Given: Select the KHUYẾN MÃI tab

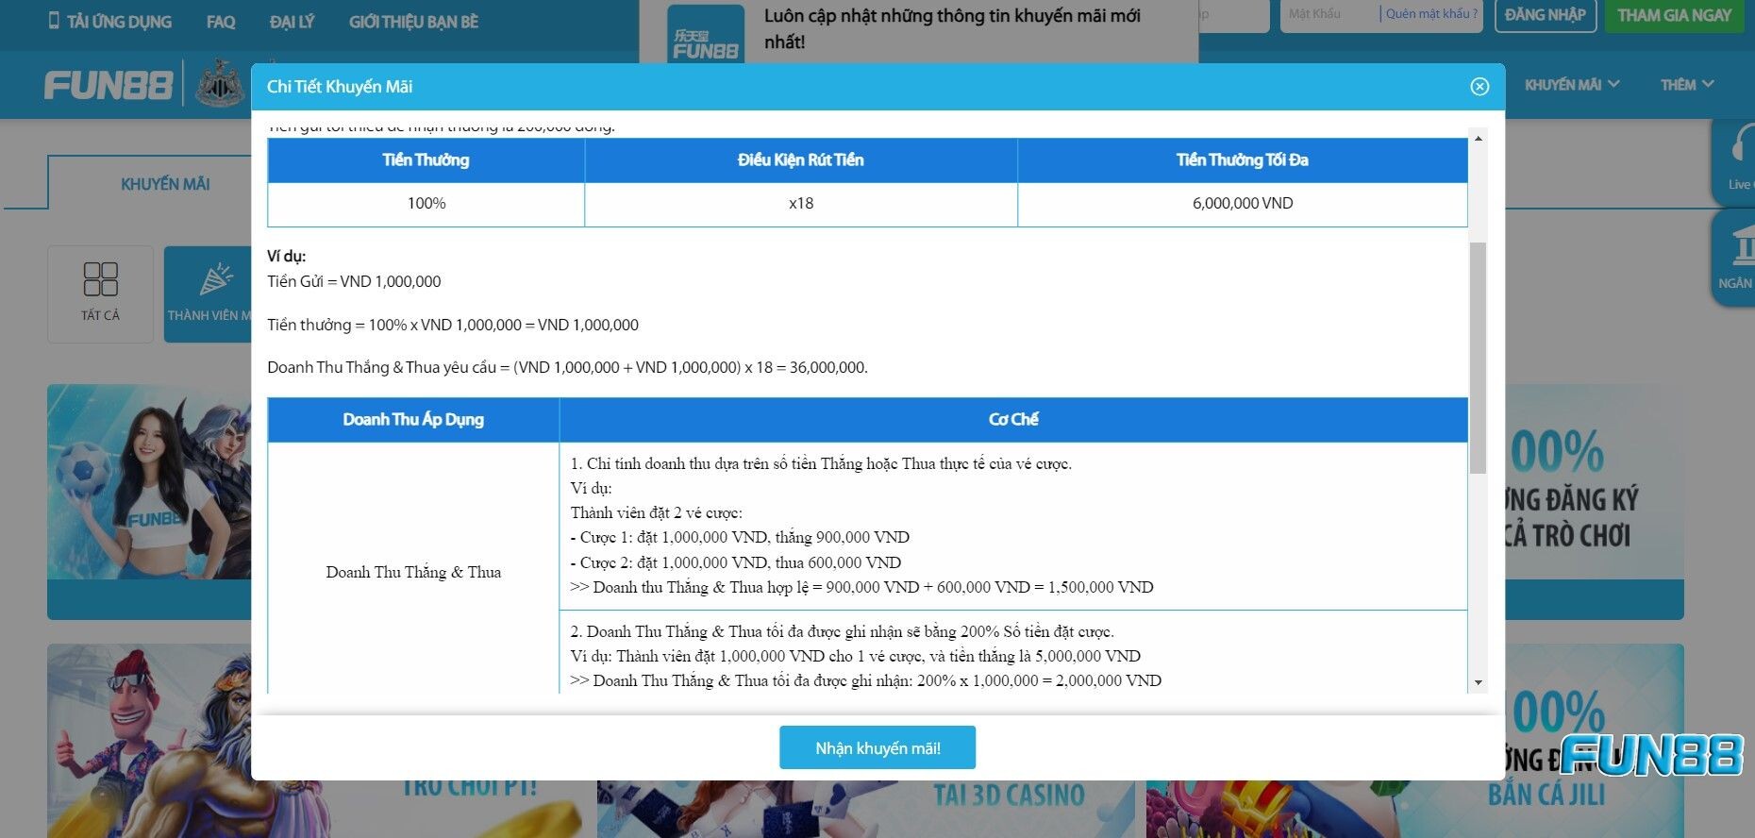Looking at the screenshot, I should (165, 184).
